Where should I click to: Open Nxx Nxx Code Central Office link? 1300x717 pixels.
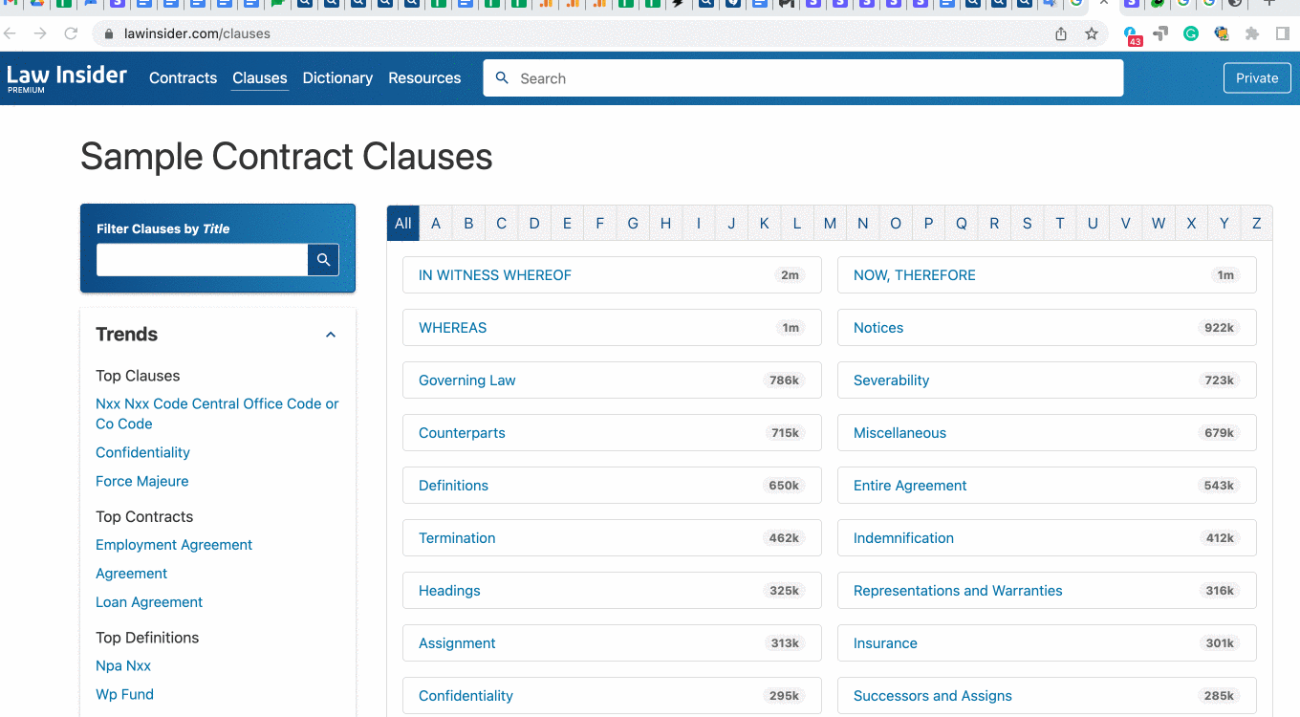click(217, 414)
